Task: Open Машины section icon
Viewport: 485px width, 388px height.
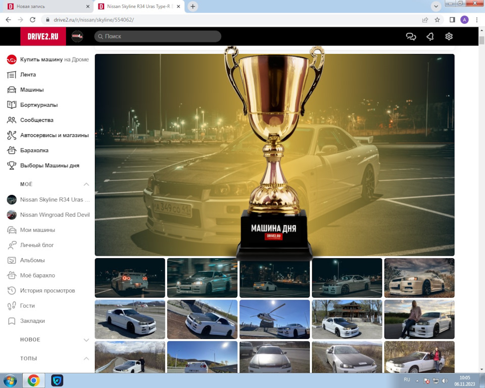Action: pos(12,90)
